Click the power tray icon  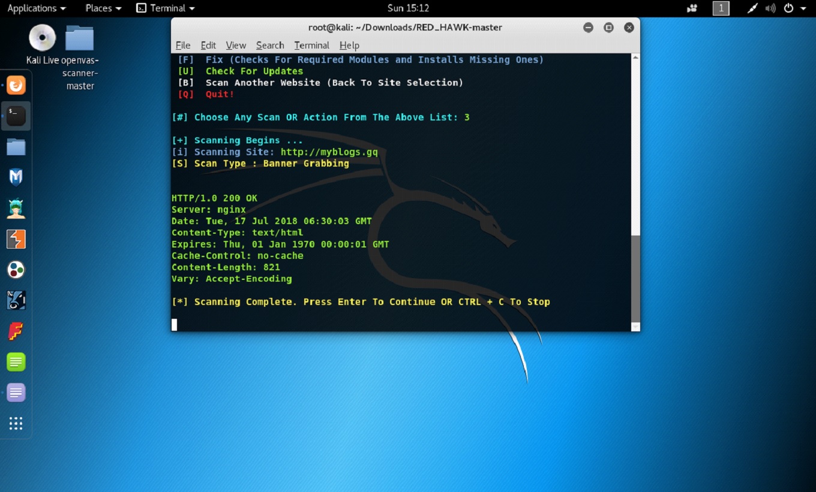[789, 8]
